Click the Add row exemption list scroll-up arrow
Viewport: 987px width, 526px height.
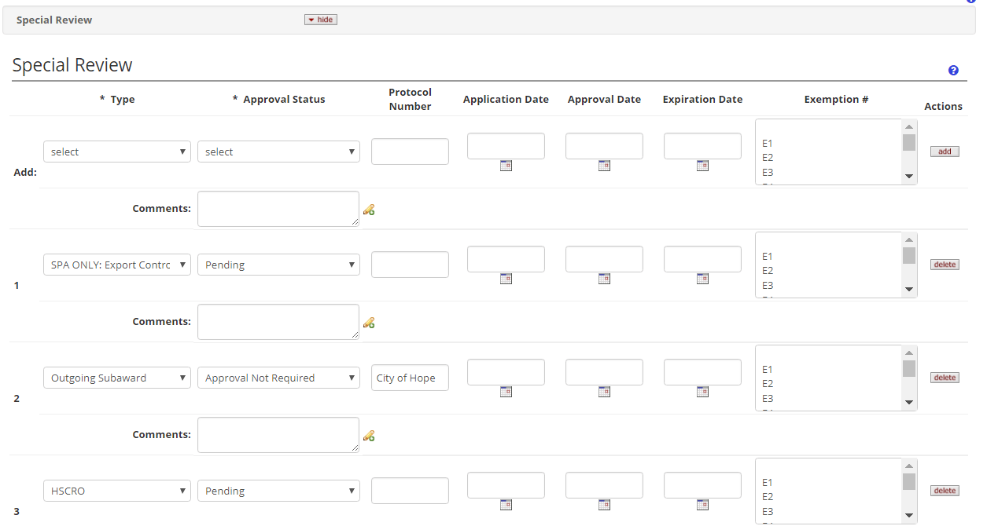coord(909,127)
